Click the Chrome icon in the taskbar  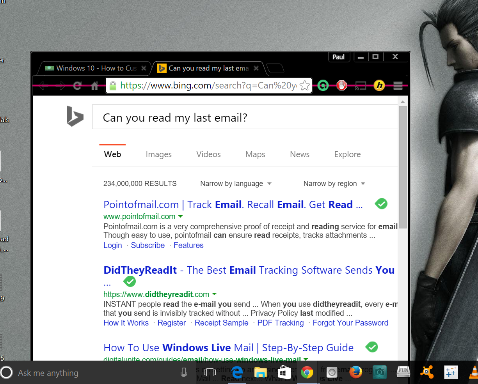click(307, 373)
